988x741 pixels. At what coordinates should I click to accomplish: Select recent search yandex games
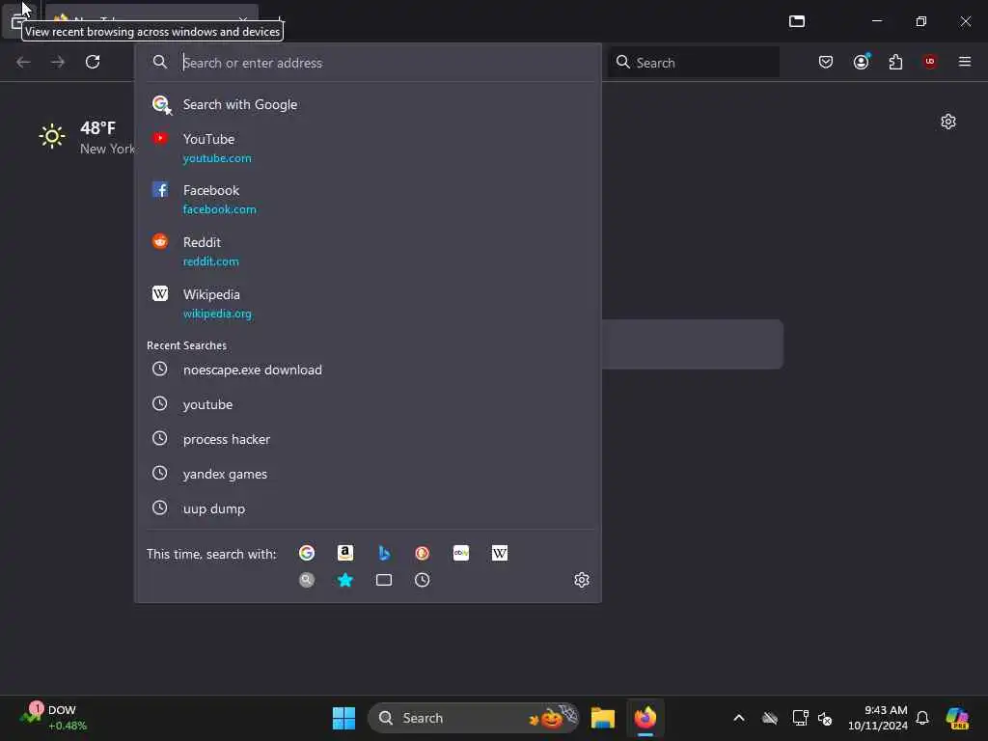(x=368, y=474)
